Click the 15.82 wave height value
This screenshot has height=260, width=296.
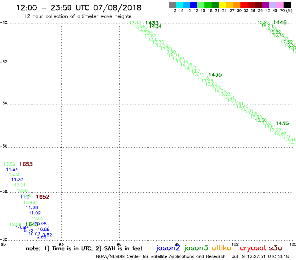click(x=275, y=32)
